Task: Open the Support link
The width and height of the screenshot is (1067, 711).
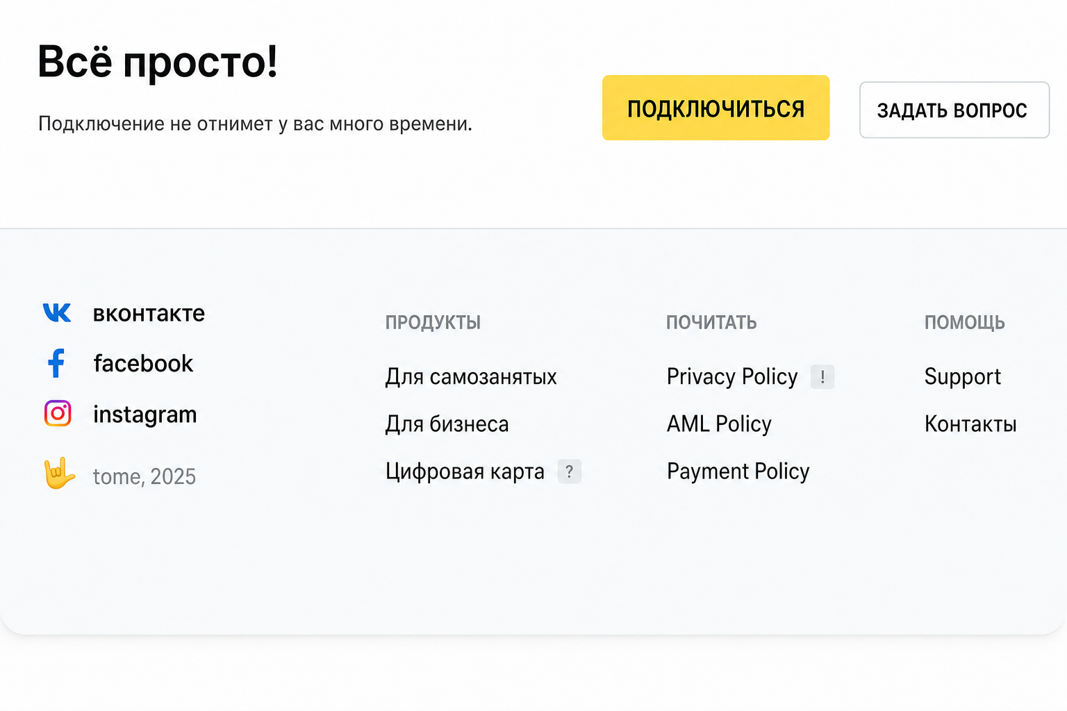Action: tap(963, 376)
